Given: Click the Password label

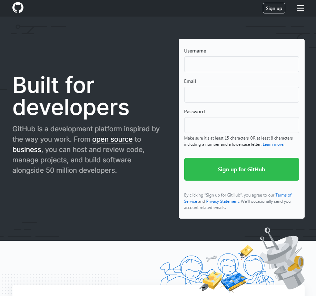Looking at the screenshot, I should click(194, 112).
